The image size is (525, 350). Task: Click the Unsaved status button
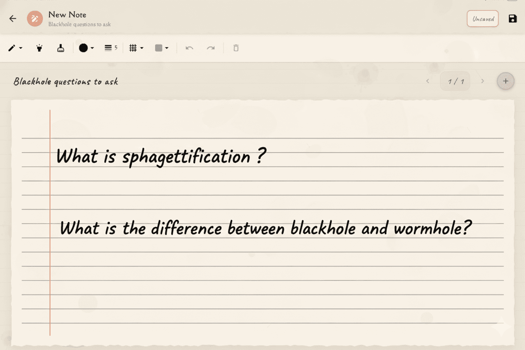coord(482,19)
